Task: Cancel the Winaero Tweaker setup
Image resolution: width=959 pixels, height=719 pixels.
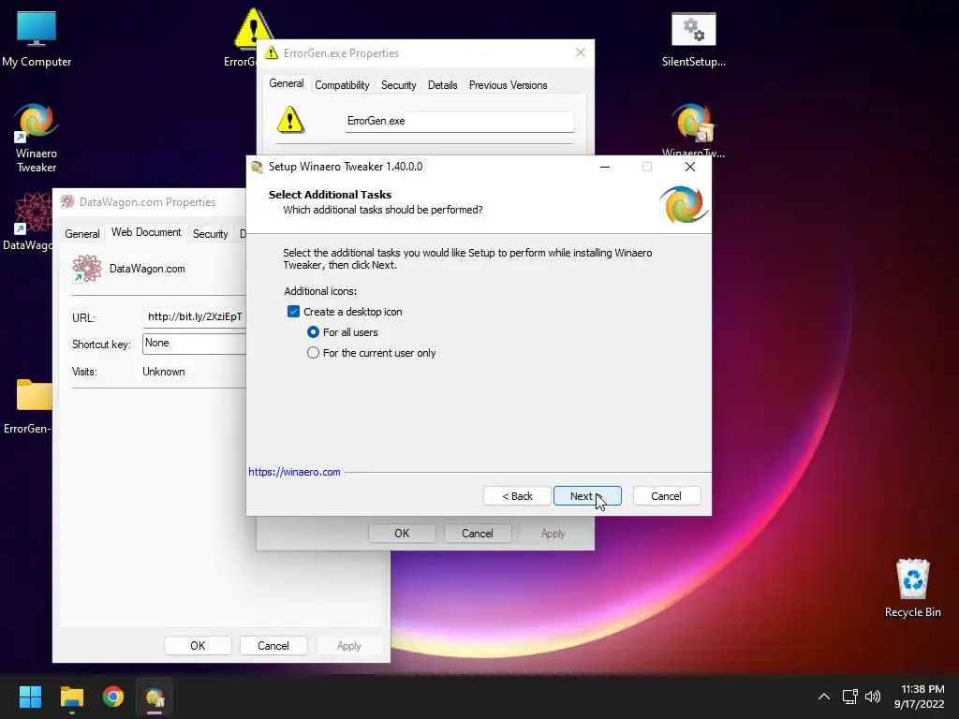Action: tap(666, 496)
